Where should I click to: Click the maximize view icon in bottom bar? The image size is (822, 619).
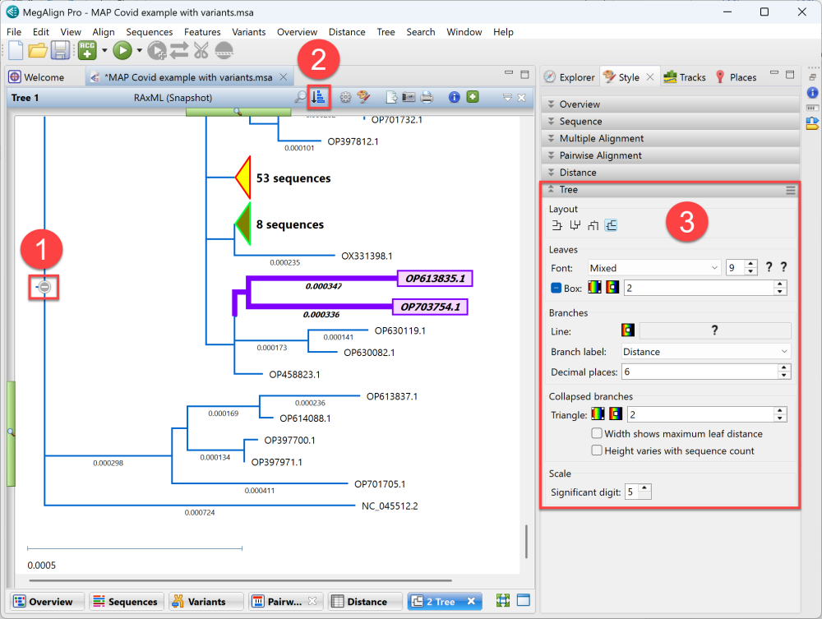(x=523, y=601)
